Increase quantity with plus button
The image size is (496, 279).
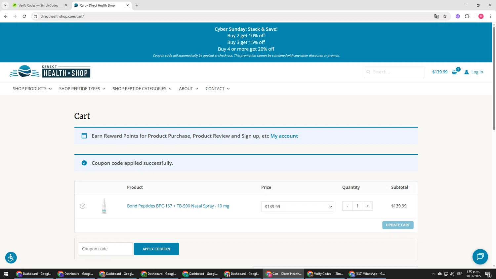368,206
